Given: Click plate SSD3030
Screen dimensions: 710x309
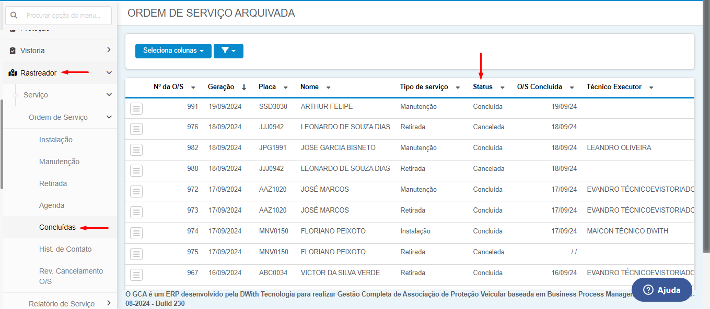Looking at the screenshot, I should point(273,106).
